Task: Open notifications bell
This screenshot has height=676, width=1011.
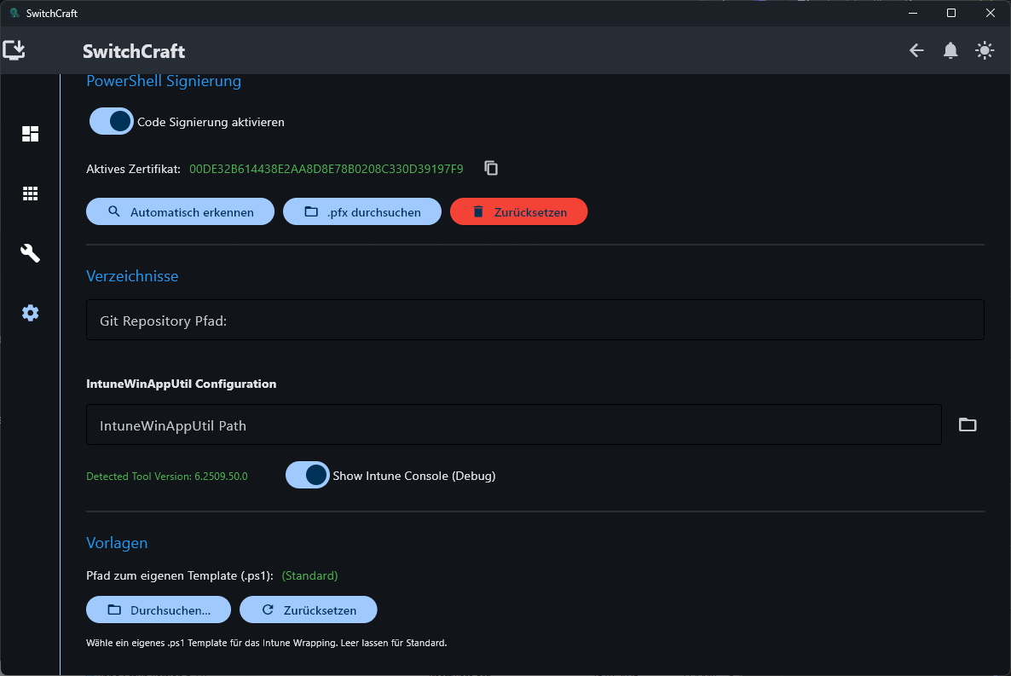Action: click(x=950, y=50)
